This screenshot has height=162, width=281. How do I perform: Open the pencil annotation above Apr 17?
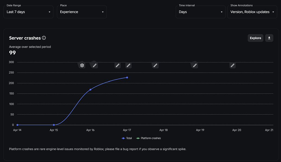pos(128,65)
